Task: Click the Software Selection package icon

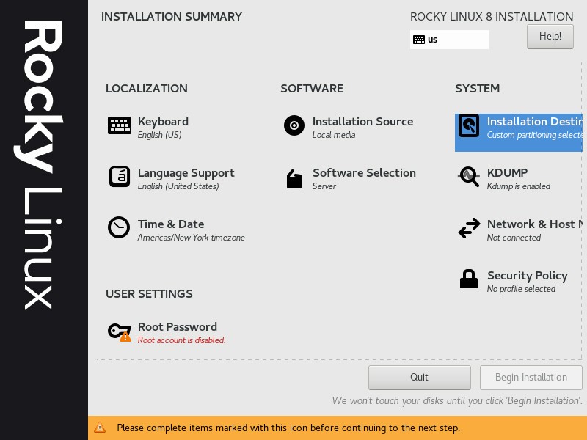Action: pyautogui.click(x=294, y=179)
